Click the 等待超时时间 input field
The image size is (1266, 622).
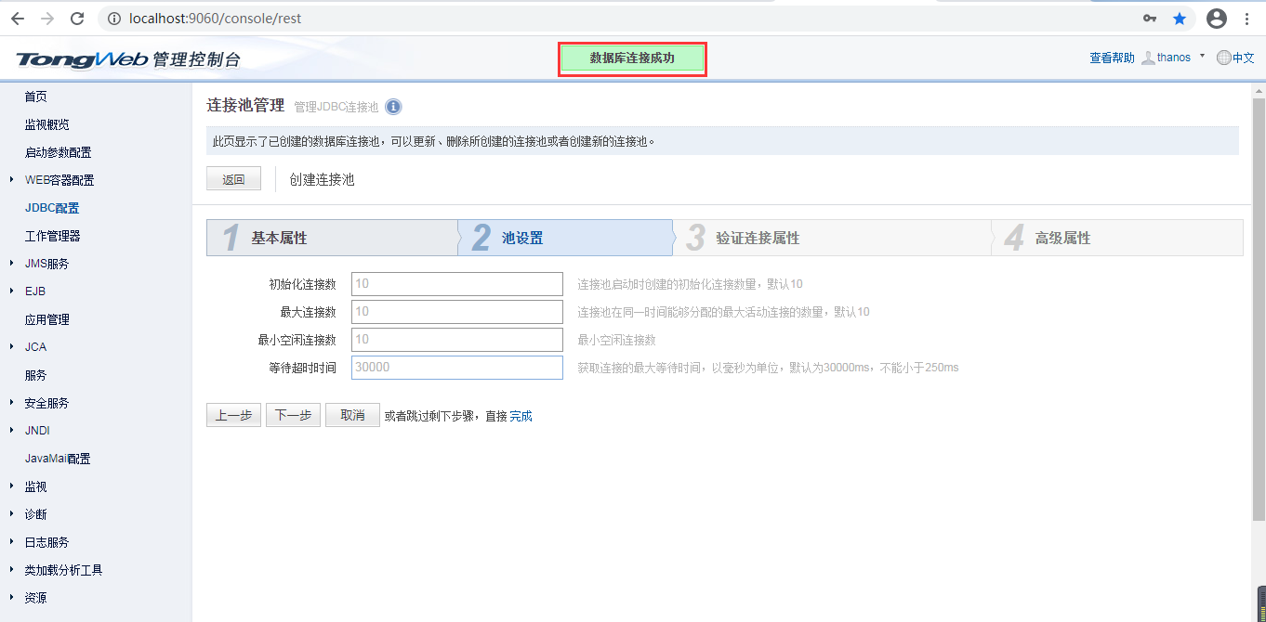click(457, 368)
